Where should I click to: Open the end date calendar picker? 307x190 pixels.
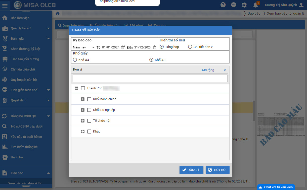pos(155,47)
